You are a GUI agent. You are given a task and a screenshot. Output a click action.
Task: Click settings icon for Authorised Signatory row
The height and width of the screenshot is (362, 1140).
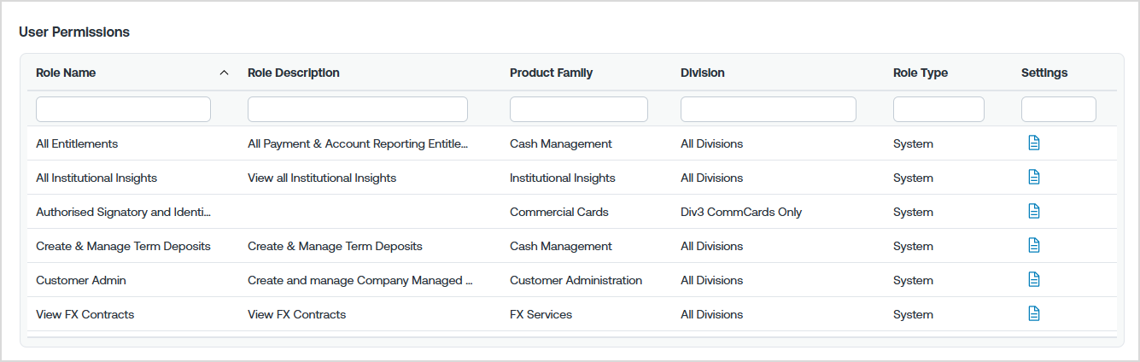coord(1033,211)
